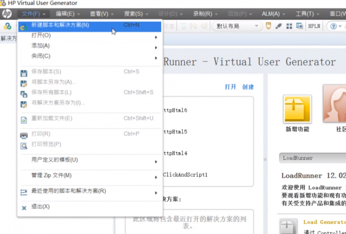Screen dimensions: 346x234
Task: Open the 工具(T) menu
Action: tap(307, 14)
